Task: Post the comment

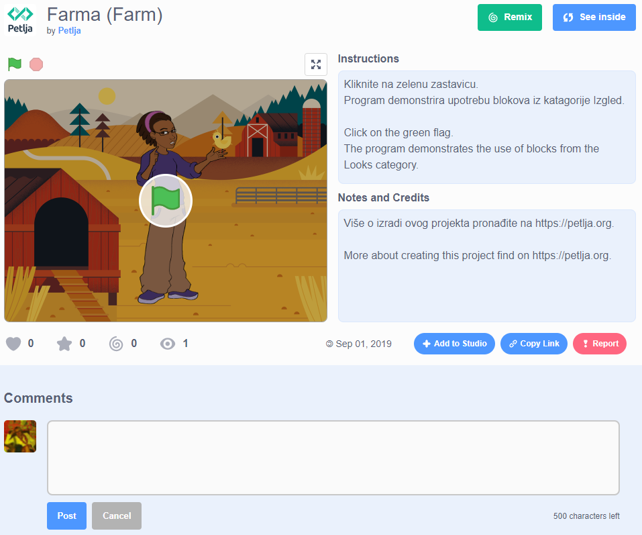Action: pos(66,516)
